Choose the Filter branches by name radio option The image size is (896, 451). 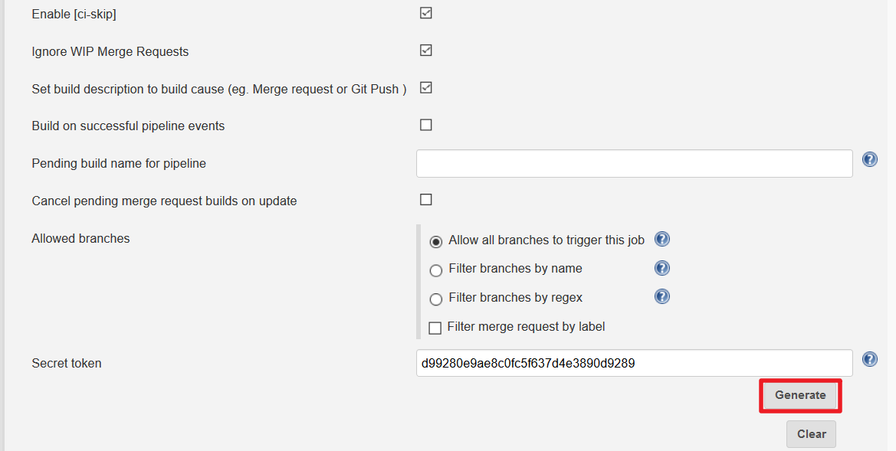[436, 270]
